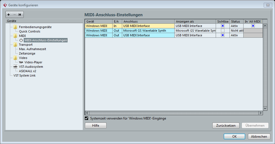
Task: Click the reset-to-start icon beside the minus
Action: point(20,15)
